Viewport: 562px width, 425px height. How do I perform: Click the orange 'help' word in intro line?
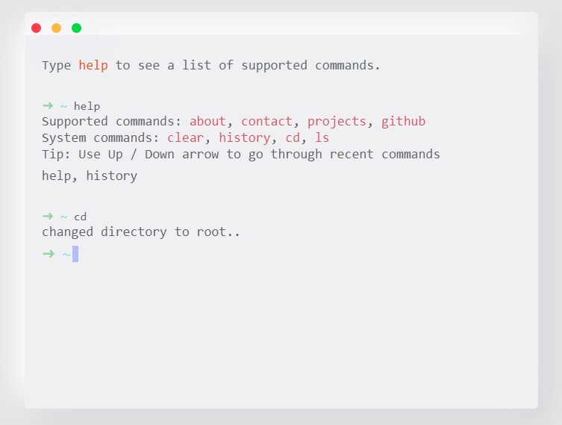[93, 65]
